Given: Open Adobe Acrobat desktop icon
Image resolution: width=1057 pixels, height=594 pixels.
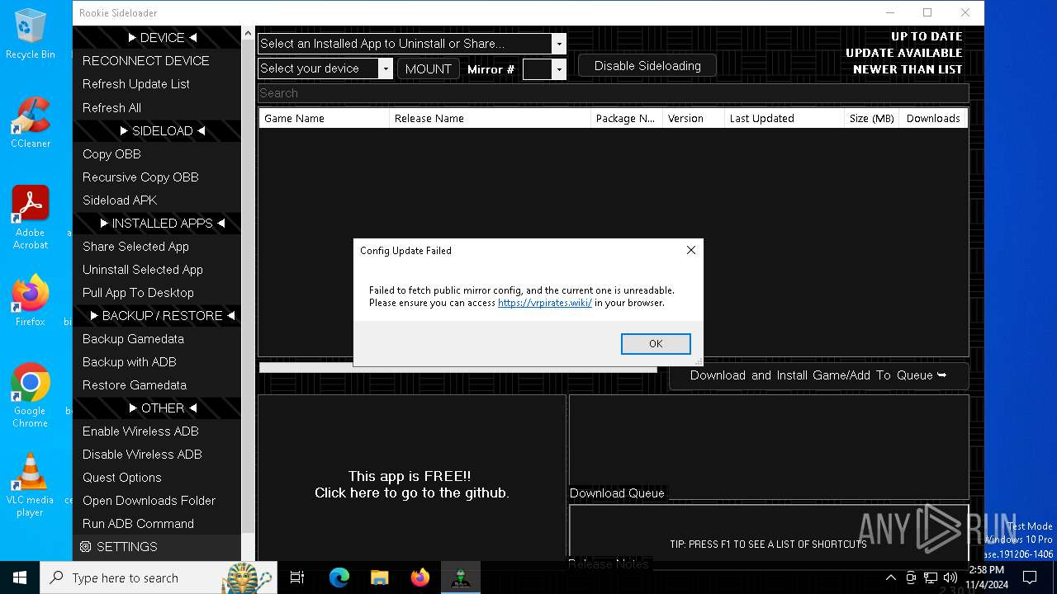Looking at the screenshot, I should pos(31,218).
